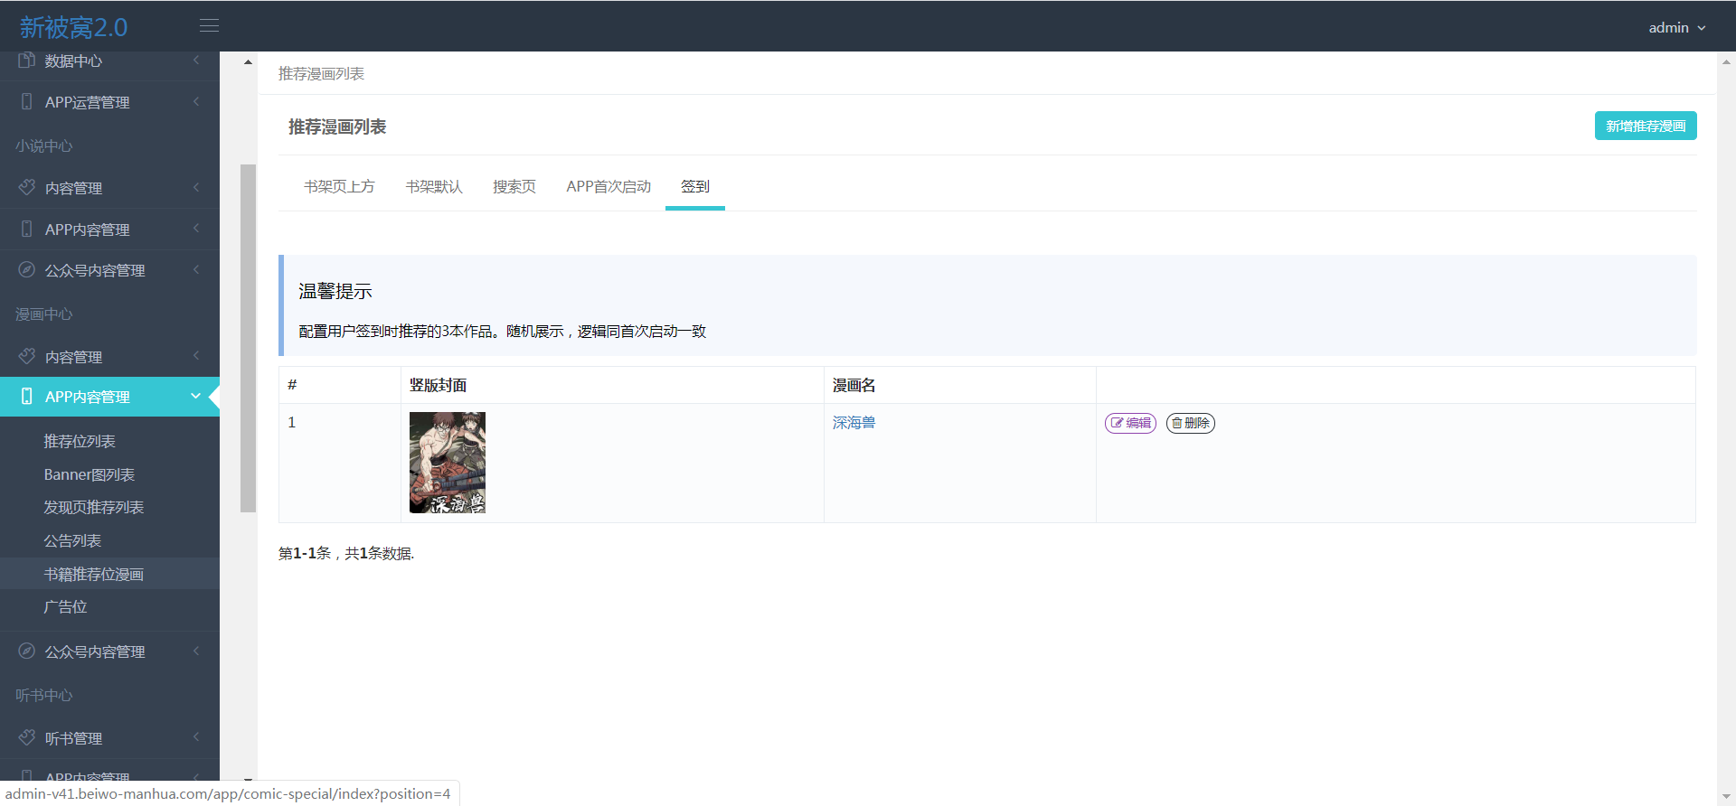
Task: Expand 内容管理 chevron under 小说中心
Action: click(x=195, y=188)
